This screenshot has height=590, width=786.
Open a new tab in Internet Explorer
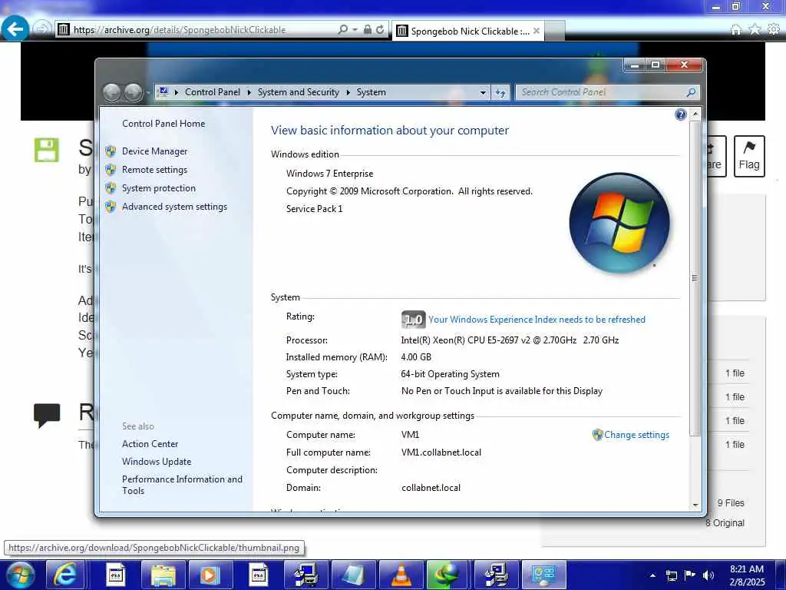(555, 31)
